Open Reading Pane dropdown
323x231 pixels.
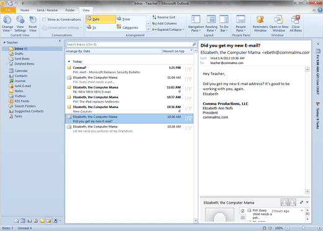[211, 24]
